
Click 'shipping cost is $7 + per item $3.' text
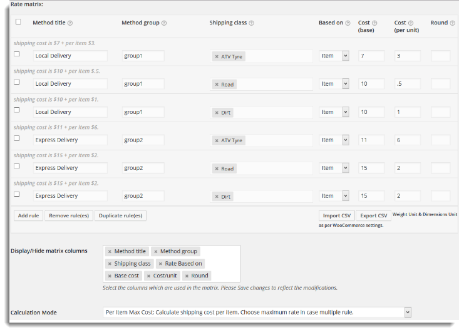click(54, 43)
